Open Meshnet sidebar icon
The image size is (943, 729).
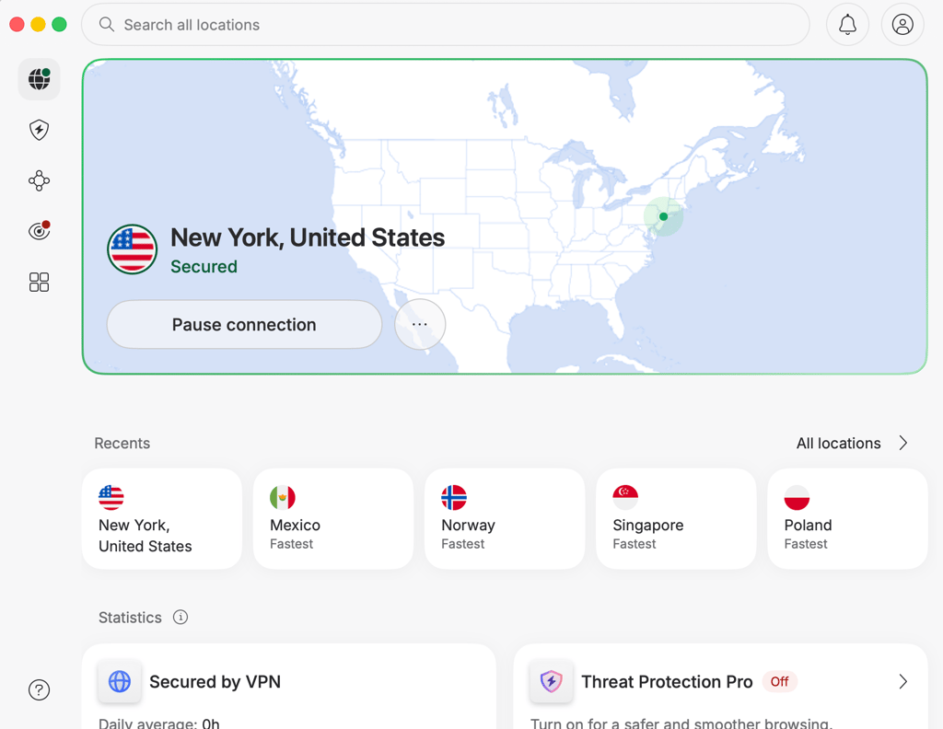[39, 181]
